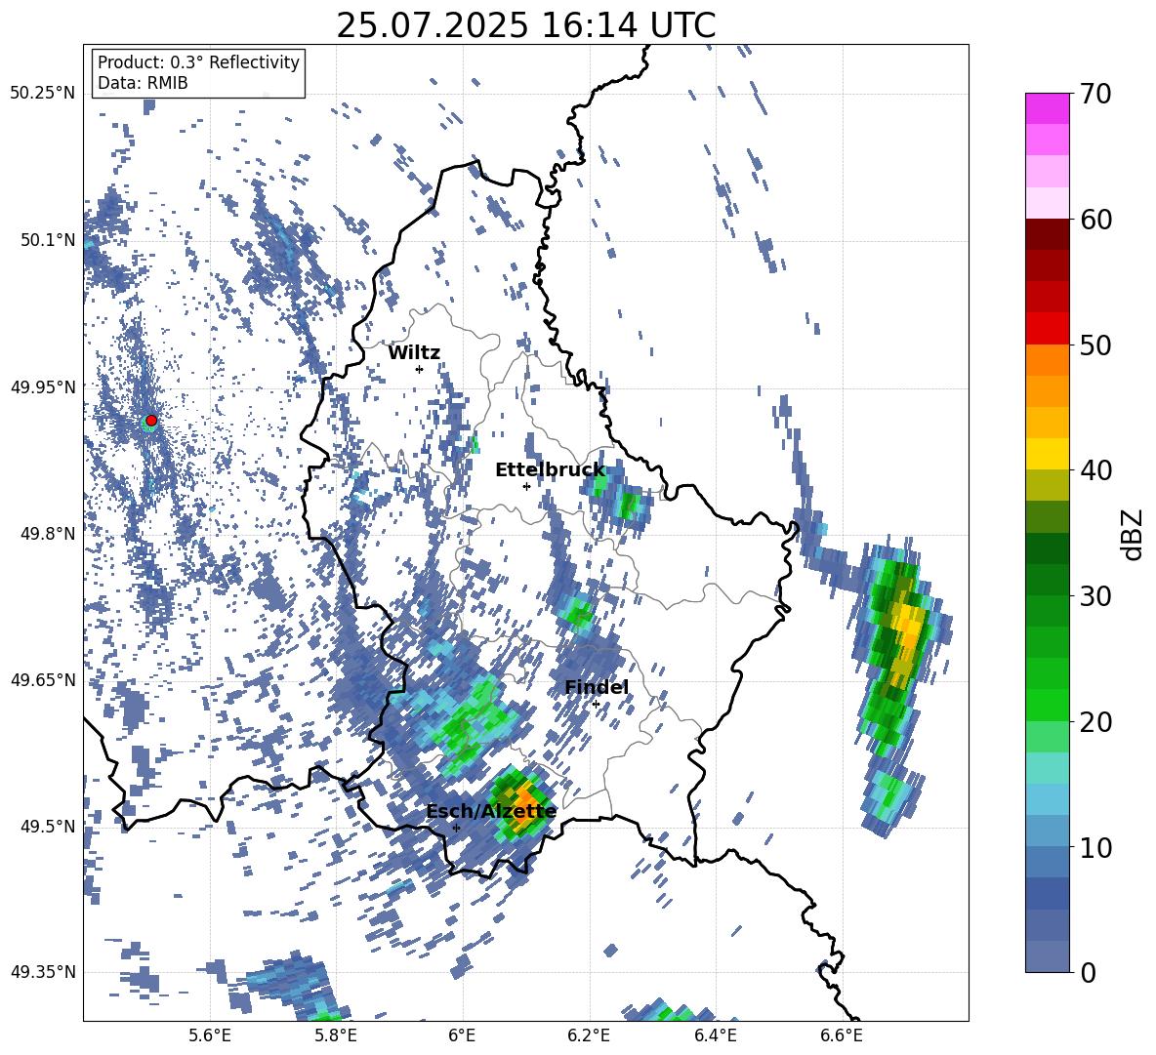Click the 49.8°N latitude label
The image size is (1156, 1055).
point(48,533)
